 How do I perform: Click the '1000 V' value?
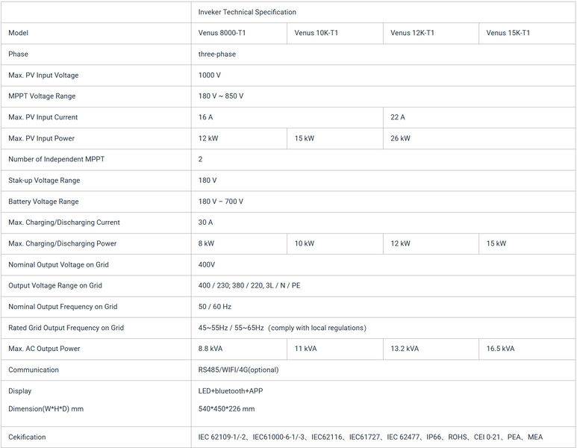point(210,75)
